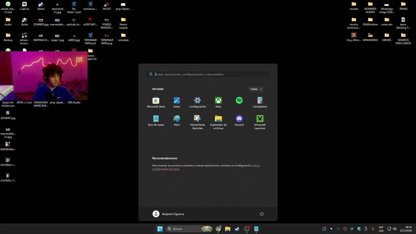Open File Explorer from the taskbar
Screen dimensions: 416x234
pyautogui.click(x=227, y=229)
